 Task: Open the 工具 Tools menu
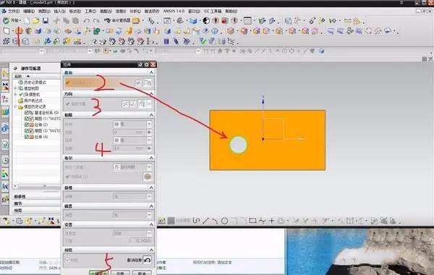90,11
